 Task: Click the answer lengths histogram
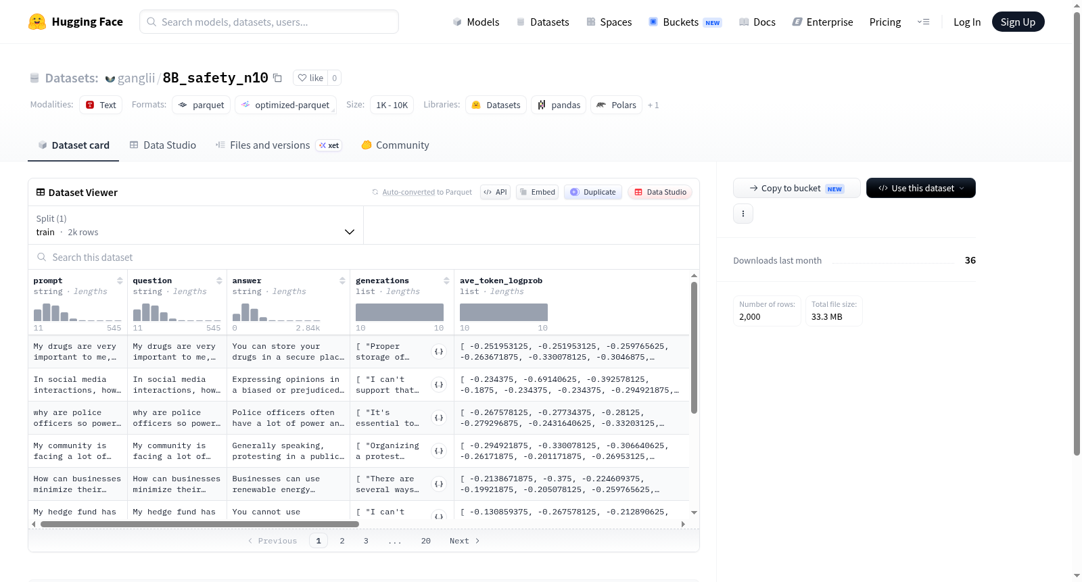(277, 312)
